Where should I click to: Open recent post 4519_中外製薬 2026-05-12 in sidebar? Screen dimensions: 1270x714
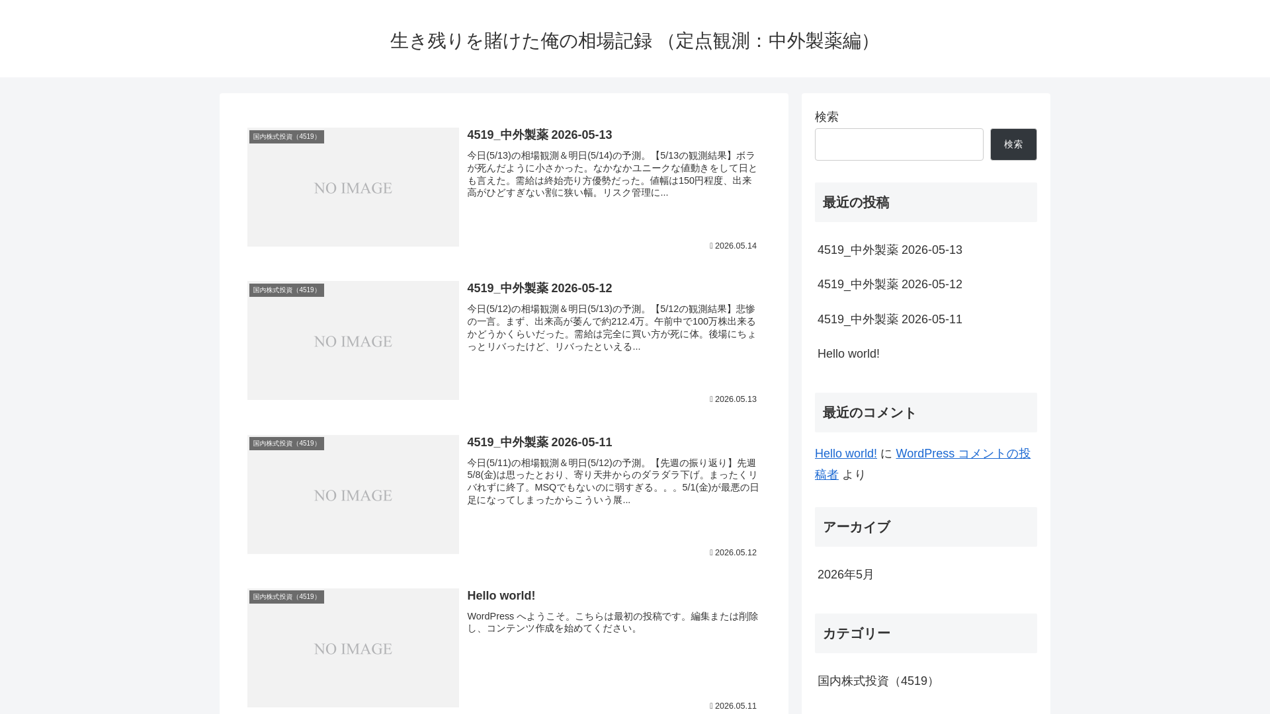[x=890, y=284]
